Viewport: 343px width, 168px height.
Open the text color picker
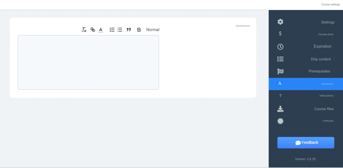click(100, 30)
